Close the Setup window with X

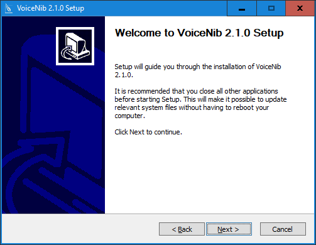(x=300, y=8)
